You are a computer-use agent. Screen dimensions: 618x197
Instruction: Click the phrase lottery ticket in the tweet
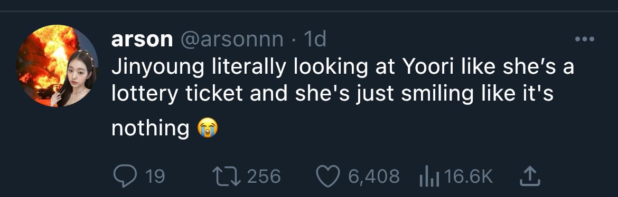[176, 95]
